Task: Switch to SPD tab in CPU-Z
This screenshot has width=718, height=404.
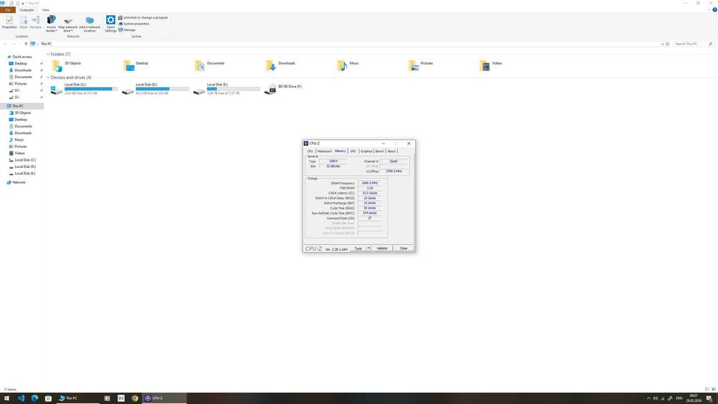Action: pos(353,151)
